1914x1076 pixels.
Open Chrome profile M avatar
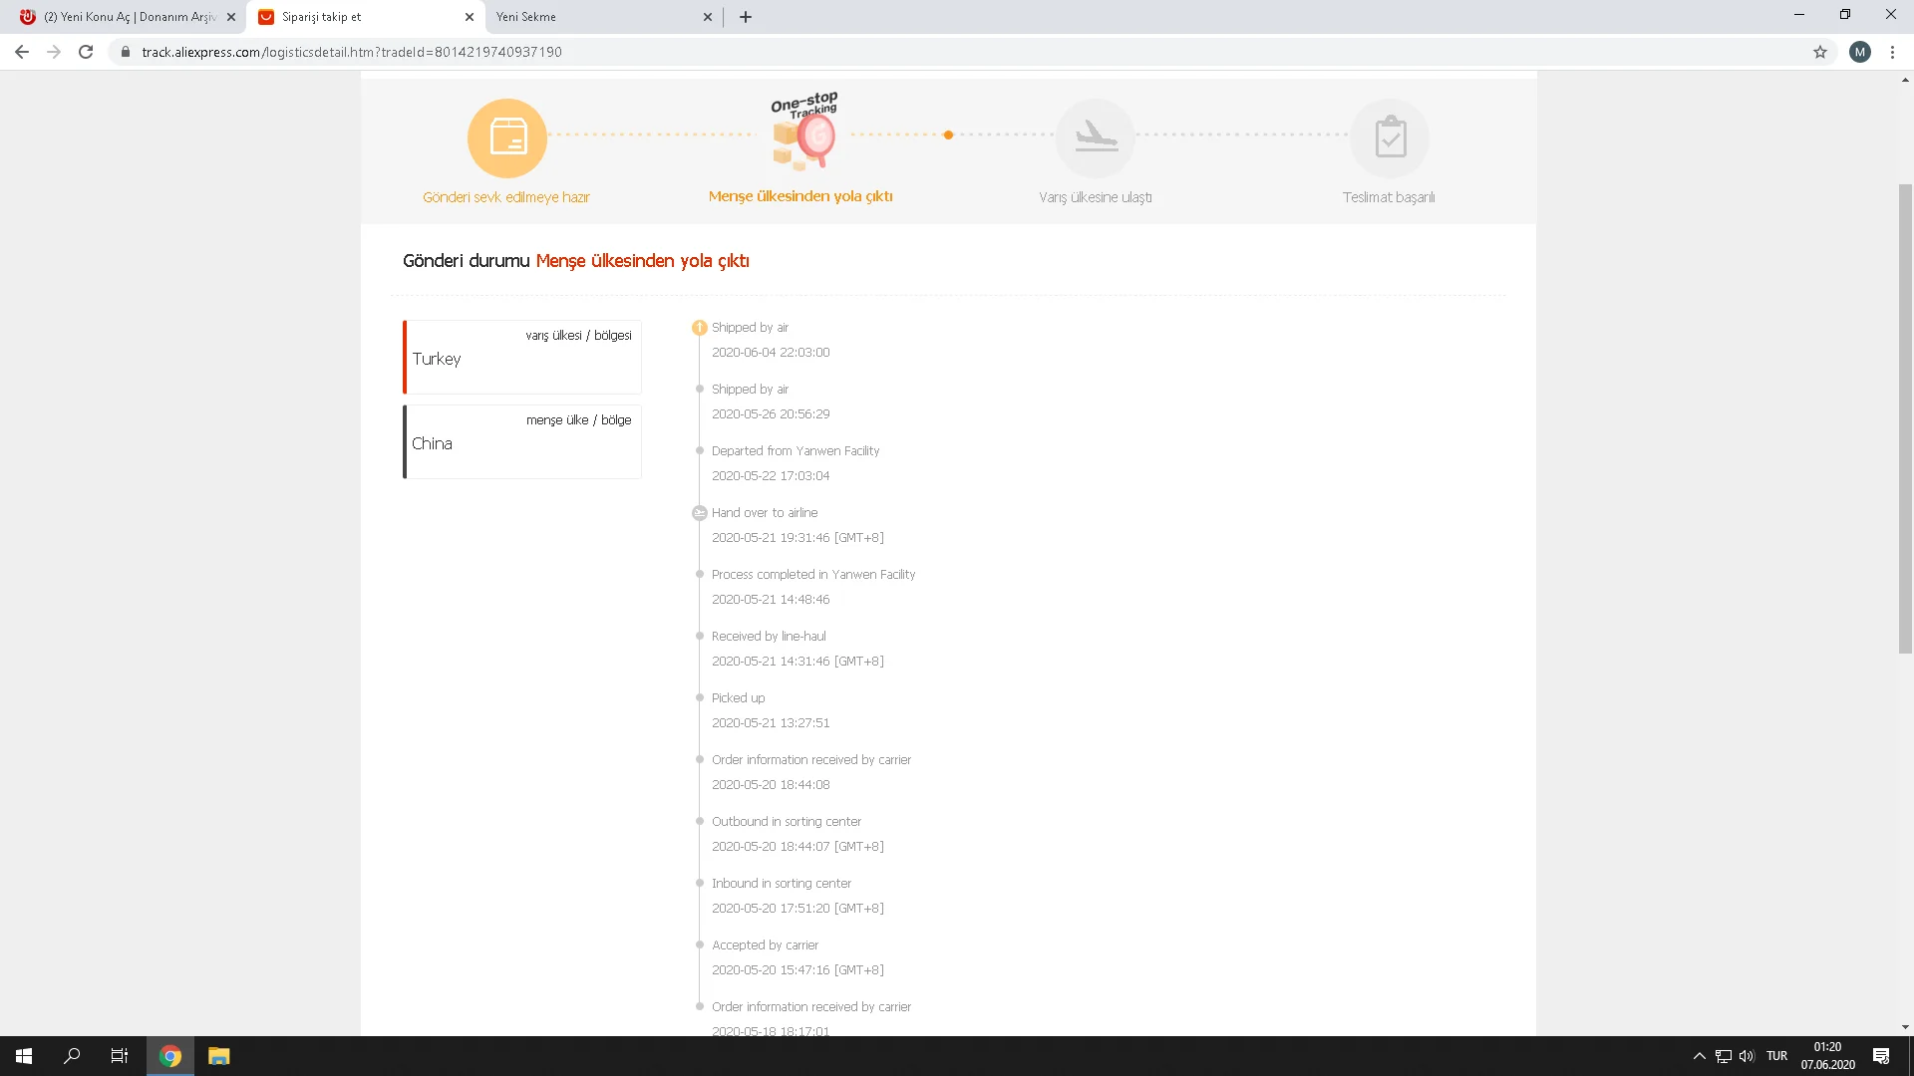pyautogui.click(x=1859, y=52)
